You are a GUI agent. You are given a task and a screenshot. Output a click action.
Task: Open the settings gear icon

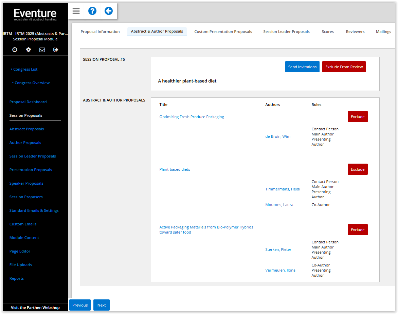coord(29,50)
